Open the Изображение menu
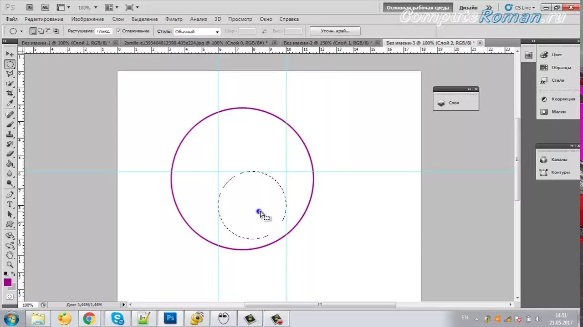The image size is (583, 327). tap(87, 19)
